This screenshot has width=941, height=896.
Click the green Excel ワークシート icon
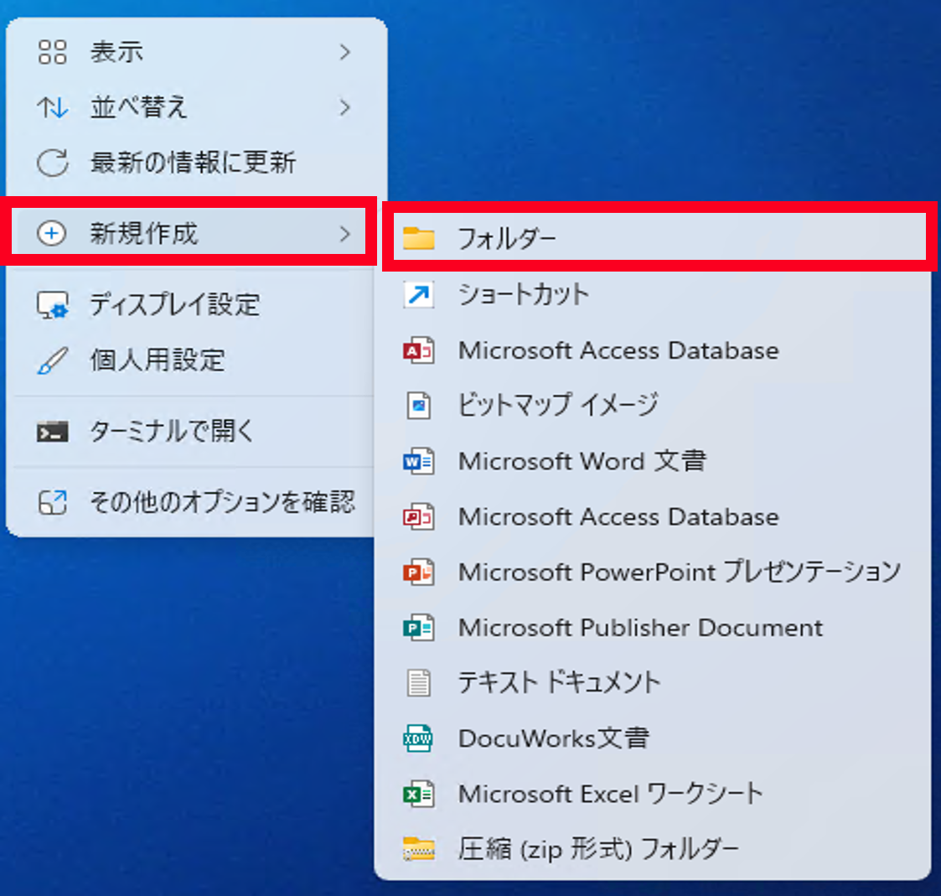(x=418, y=794)
